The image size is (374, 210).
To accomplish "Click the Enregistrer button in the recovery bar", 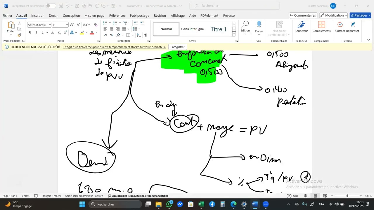I will (x=178, y=47).
